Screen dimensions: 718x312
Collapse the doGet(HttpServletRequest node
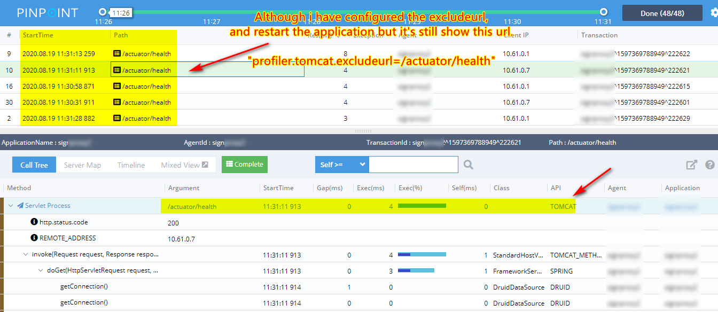pyautogui.click(x=41, y=270)
